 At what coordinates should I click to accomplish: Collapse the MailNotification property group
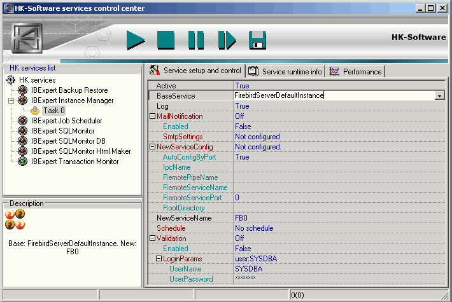153,116
